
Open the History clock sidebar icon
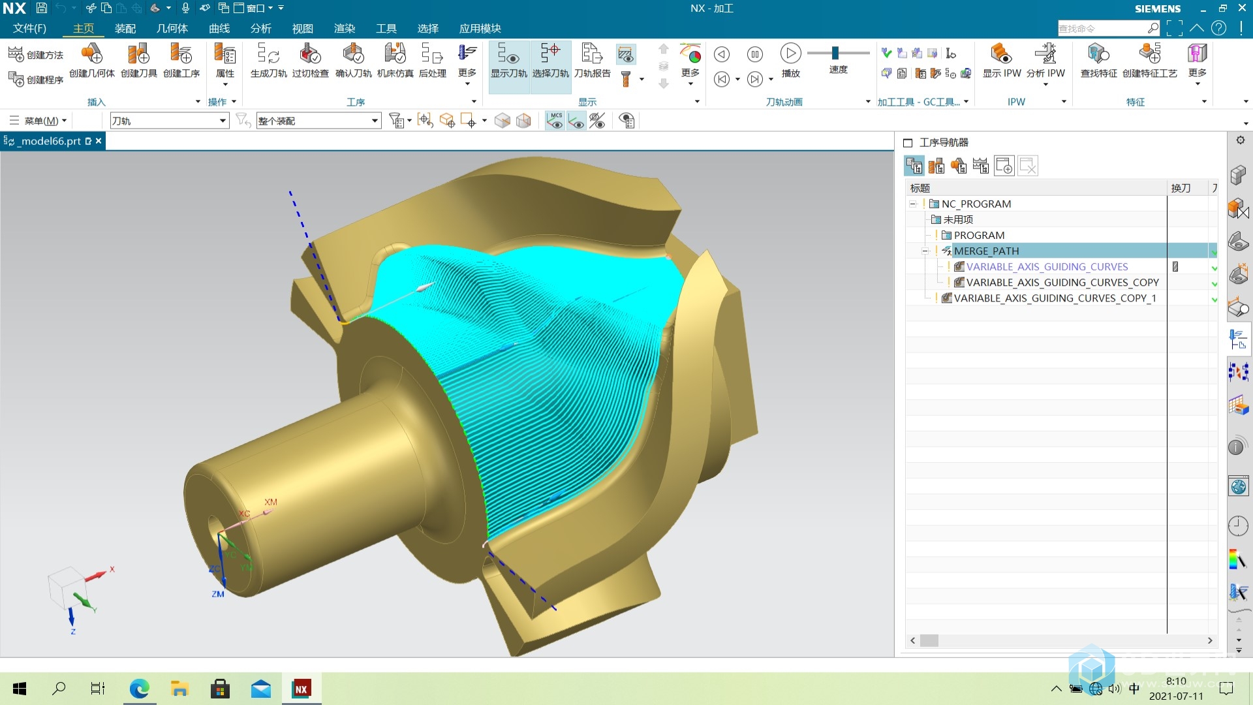[1238, 525]
